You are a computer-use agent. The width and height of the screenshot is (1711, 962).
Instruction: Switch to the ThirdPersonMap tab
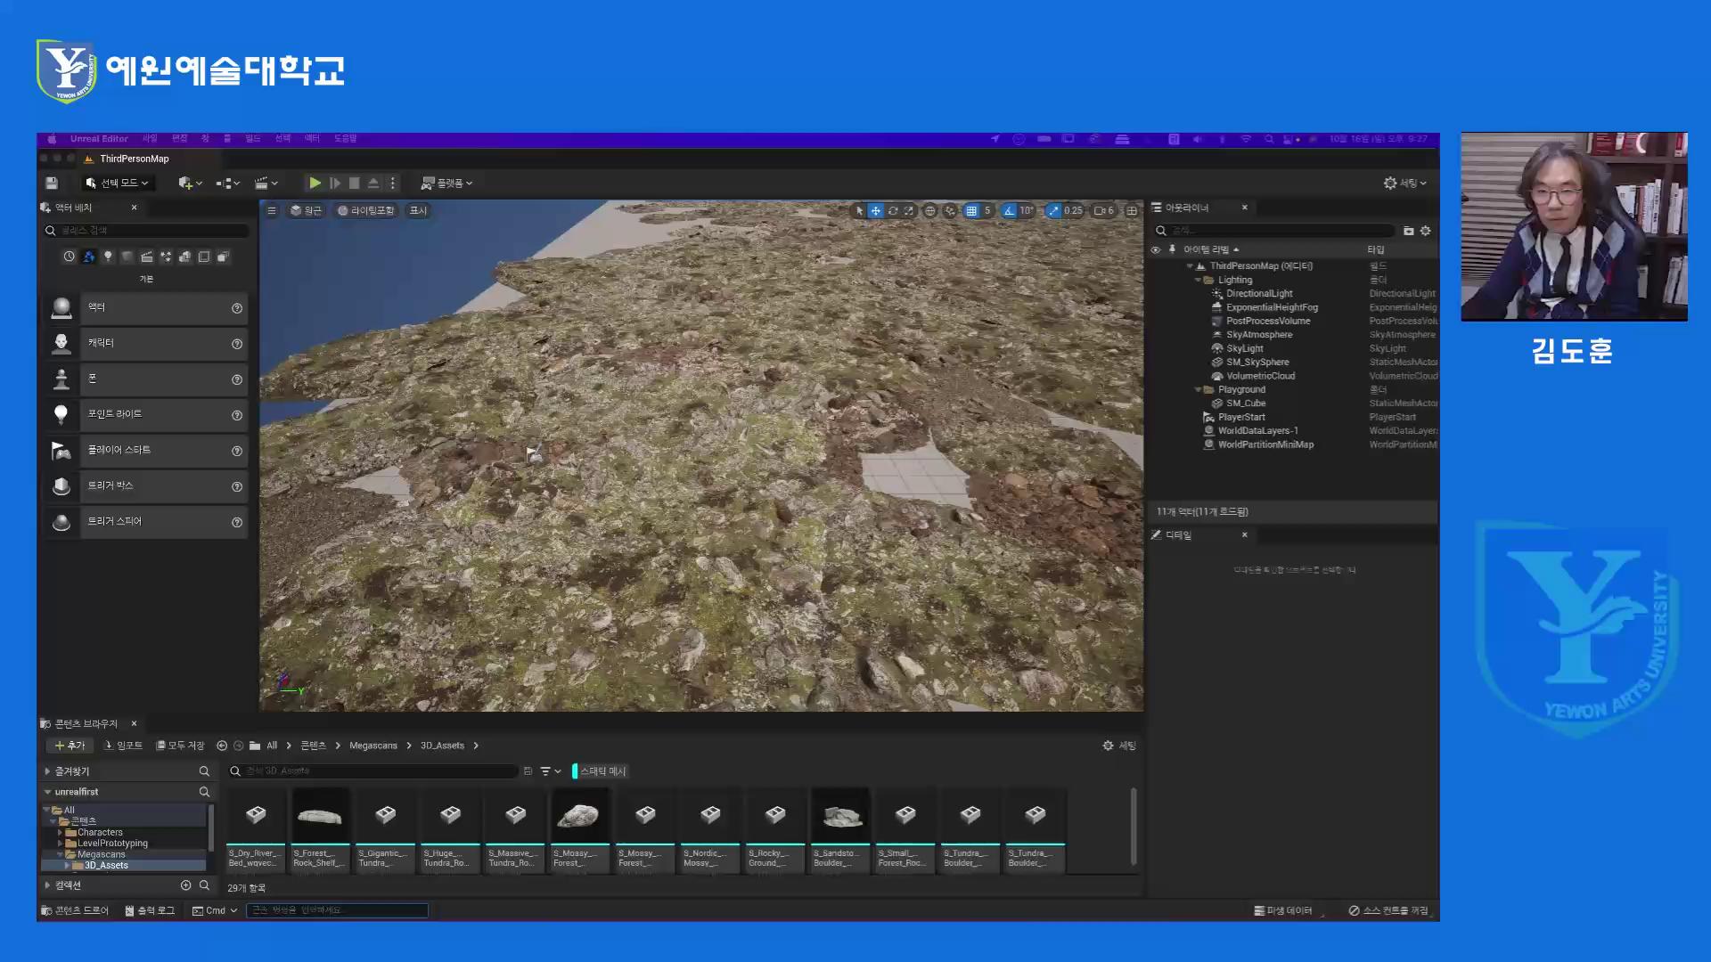click(134, 159)
